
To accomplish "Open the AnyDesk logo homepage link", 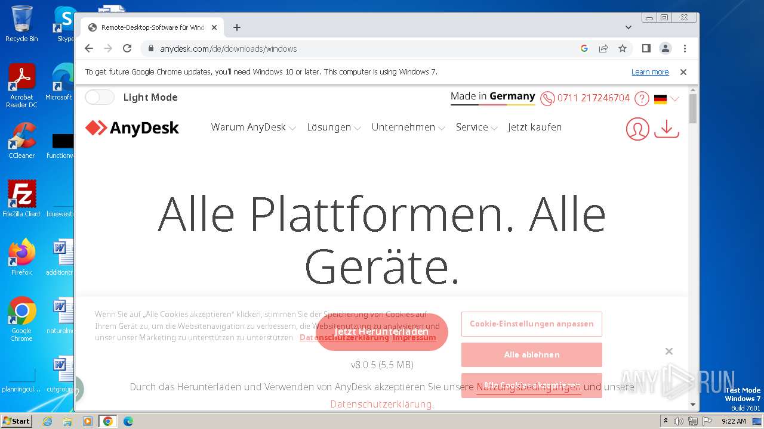I will [x=132, y=128].
